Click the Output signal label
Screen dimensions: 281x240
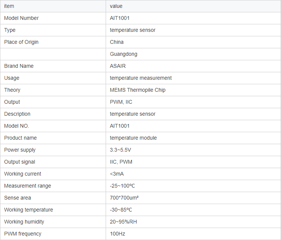pyautogui.click(x=19, y=162)
